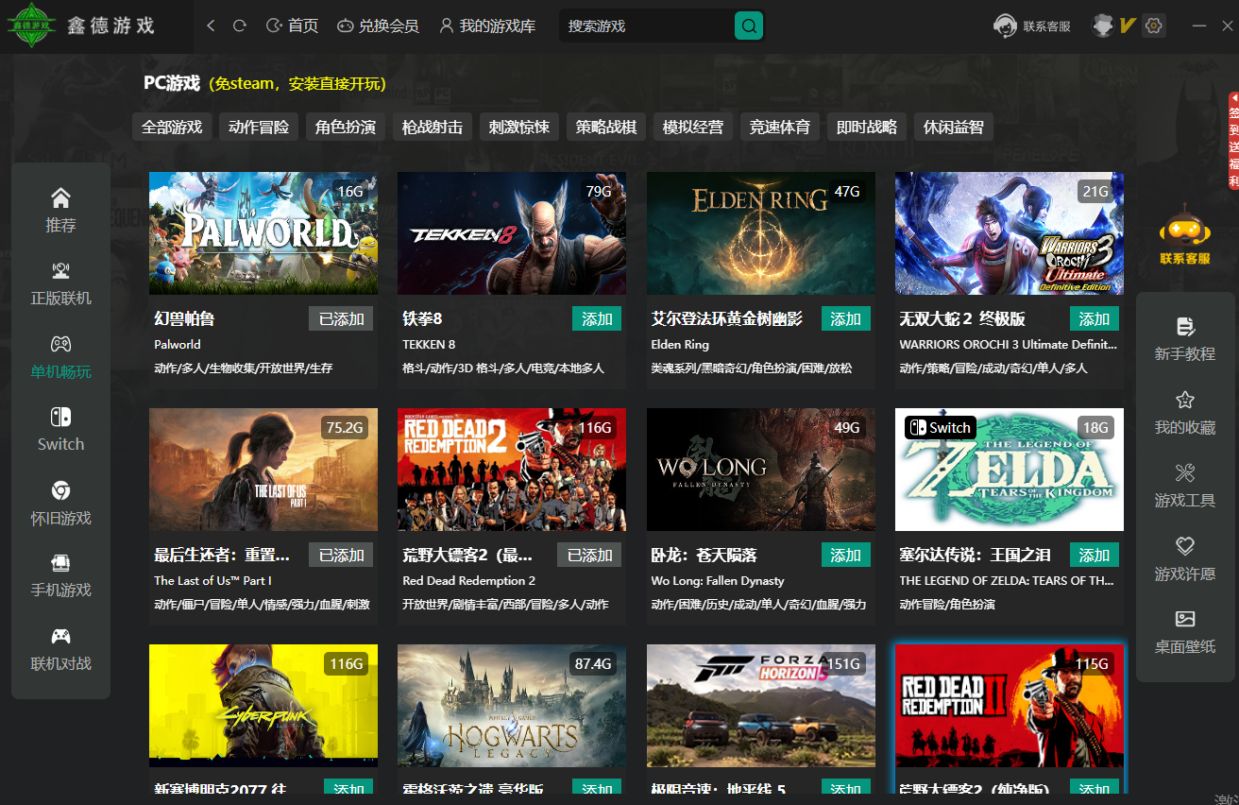Open 游戏许愿 heart in right panel
Image resolution: width=1239 pixels, height=805 pixels.
point(1185,559)
